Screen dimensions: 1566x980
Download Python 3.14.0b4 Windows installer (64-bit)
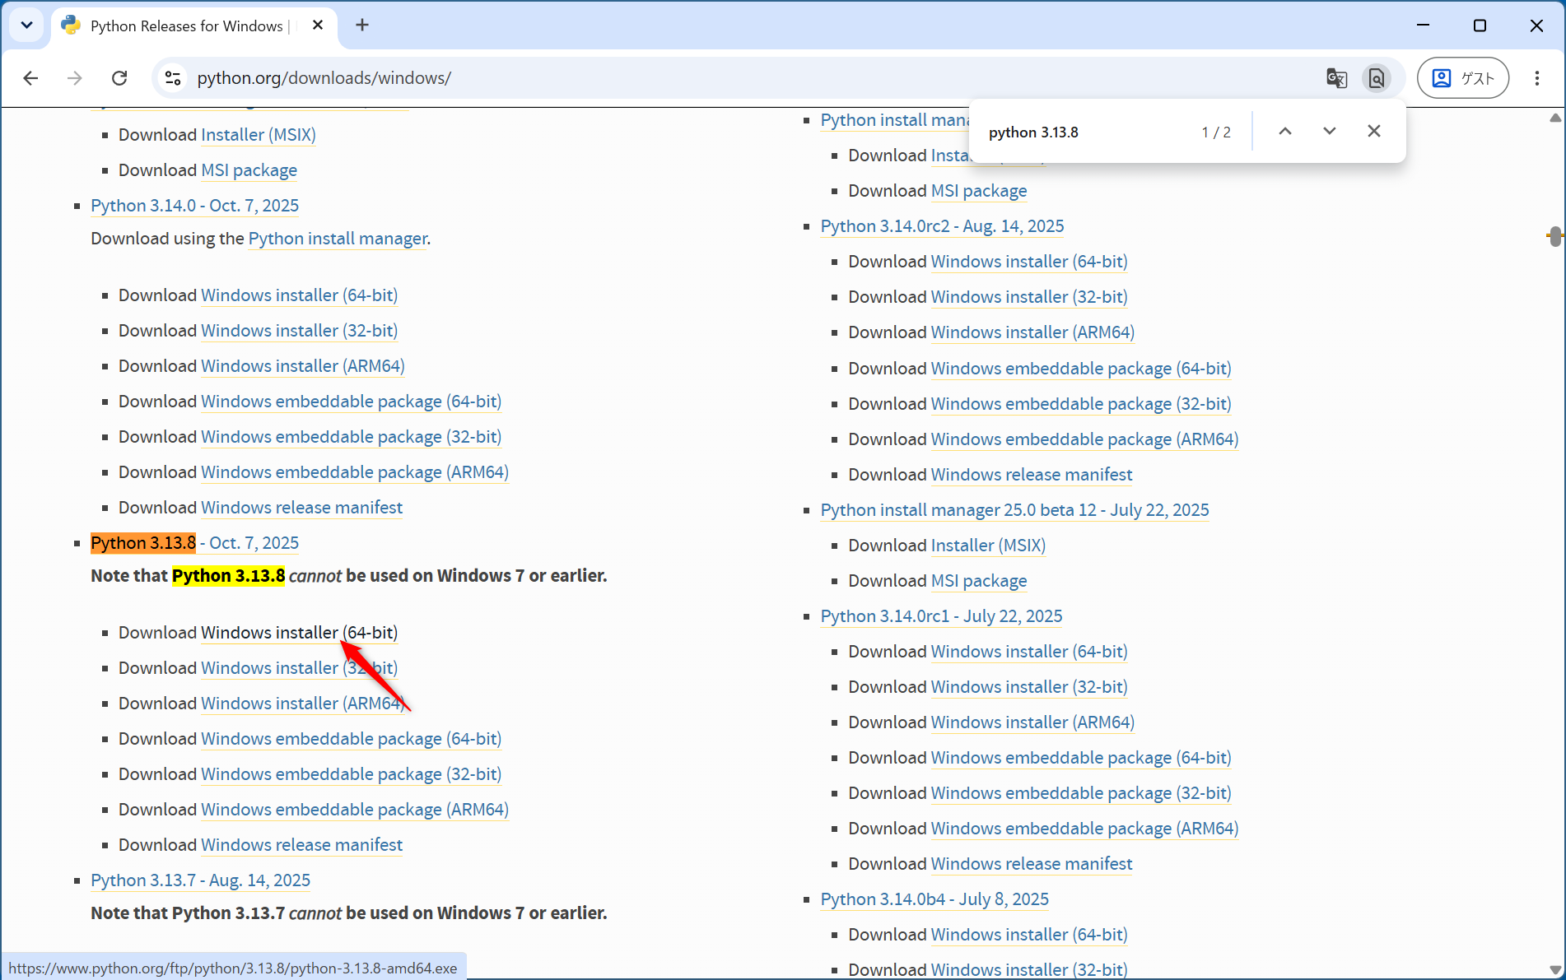(x=1029, y=935)
